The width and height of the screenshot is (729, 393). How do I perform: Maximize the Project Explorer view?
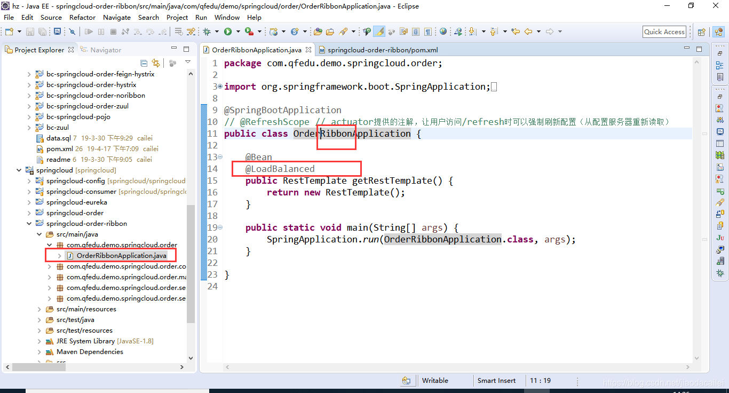(x=186, y=49)
